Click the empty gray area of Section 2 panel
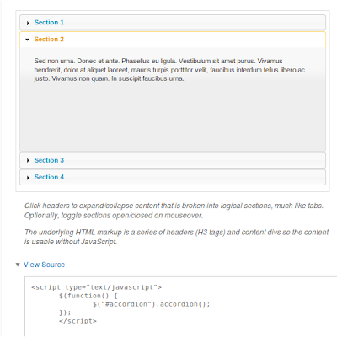Image resolution: width=337 pixels, height=337 pixels. tap(173, 116)
